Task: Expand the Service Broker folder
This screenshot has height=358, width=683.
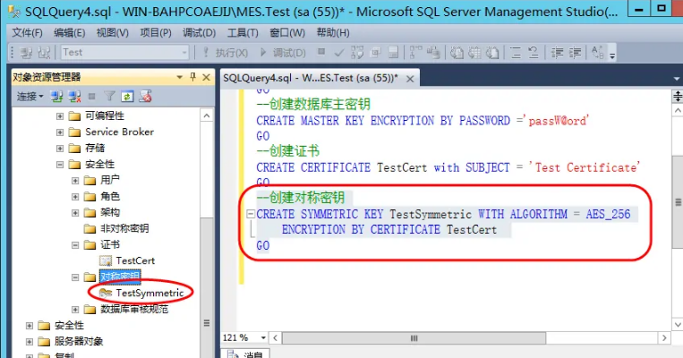Action: point(60,132)
